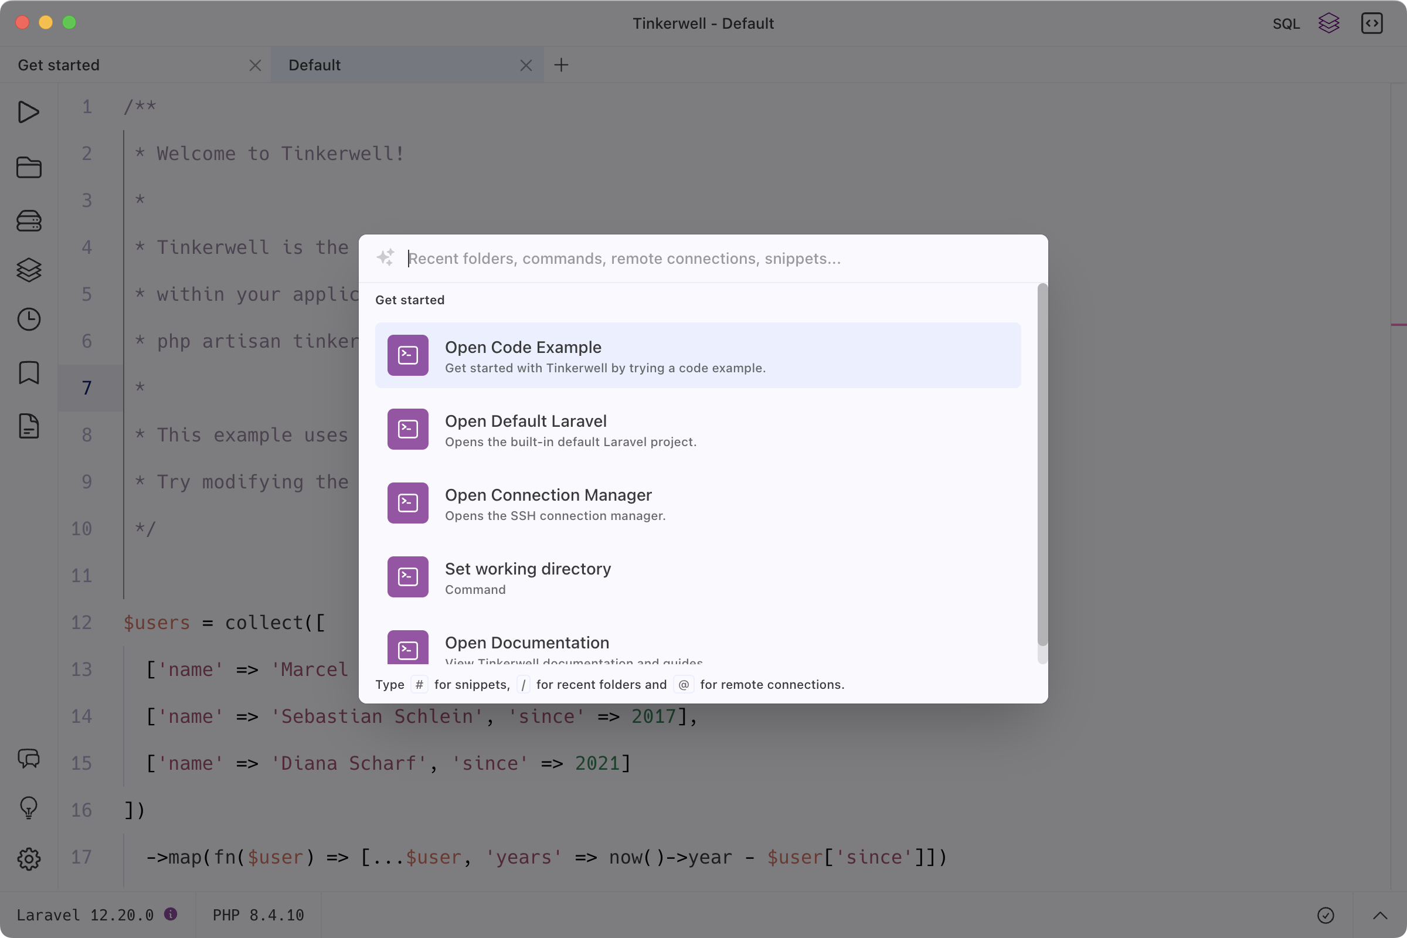Click the Get started section heading
1407x938 pixels.
coord(410,300)
